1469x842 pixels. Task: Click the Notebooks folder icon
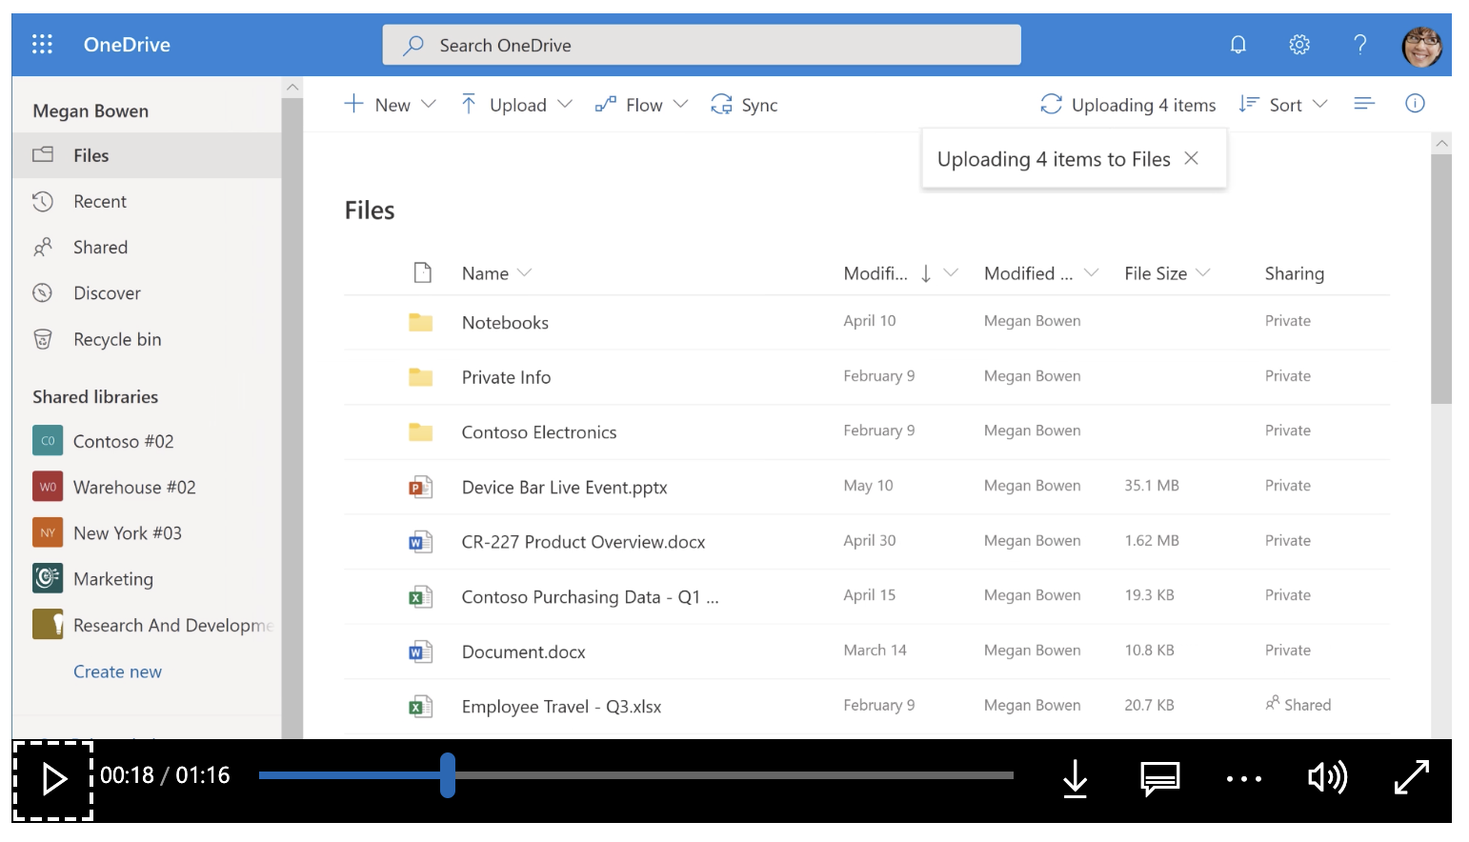(x=421, y=322)
